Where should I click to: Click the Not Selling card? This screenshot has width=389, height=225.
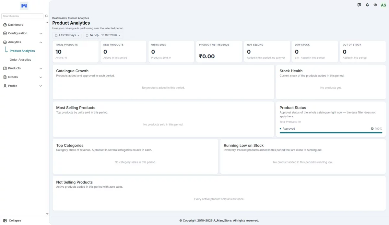[x=267, y=52]
